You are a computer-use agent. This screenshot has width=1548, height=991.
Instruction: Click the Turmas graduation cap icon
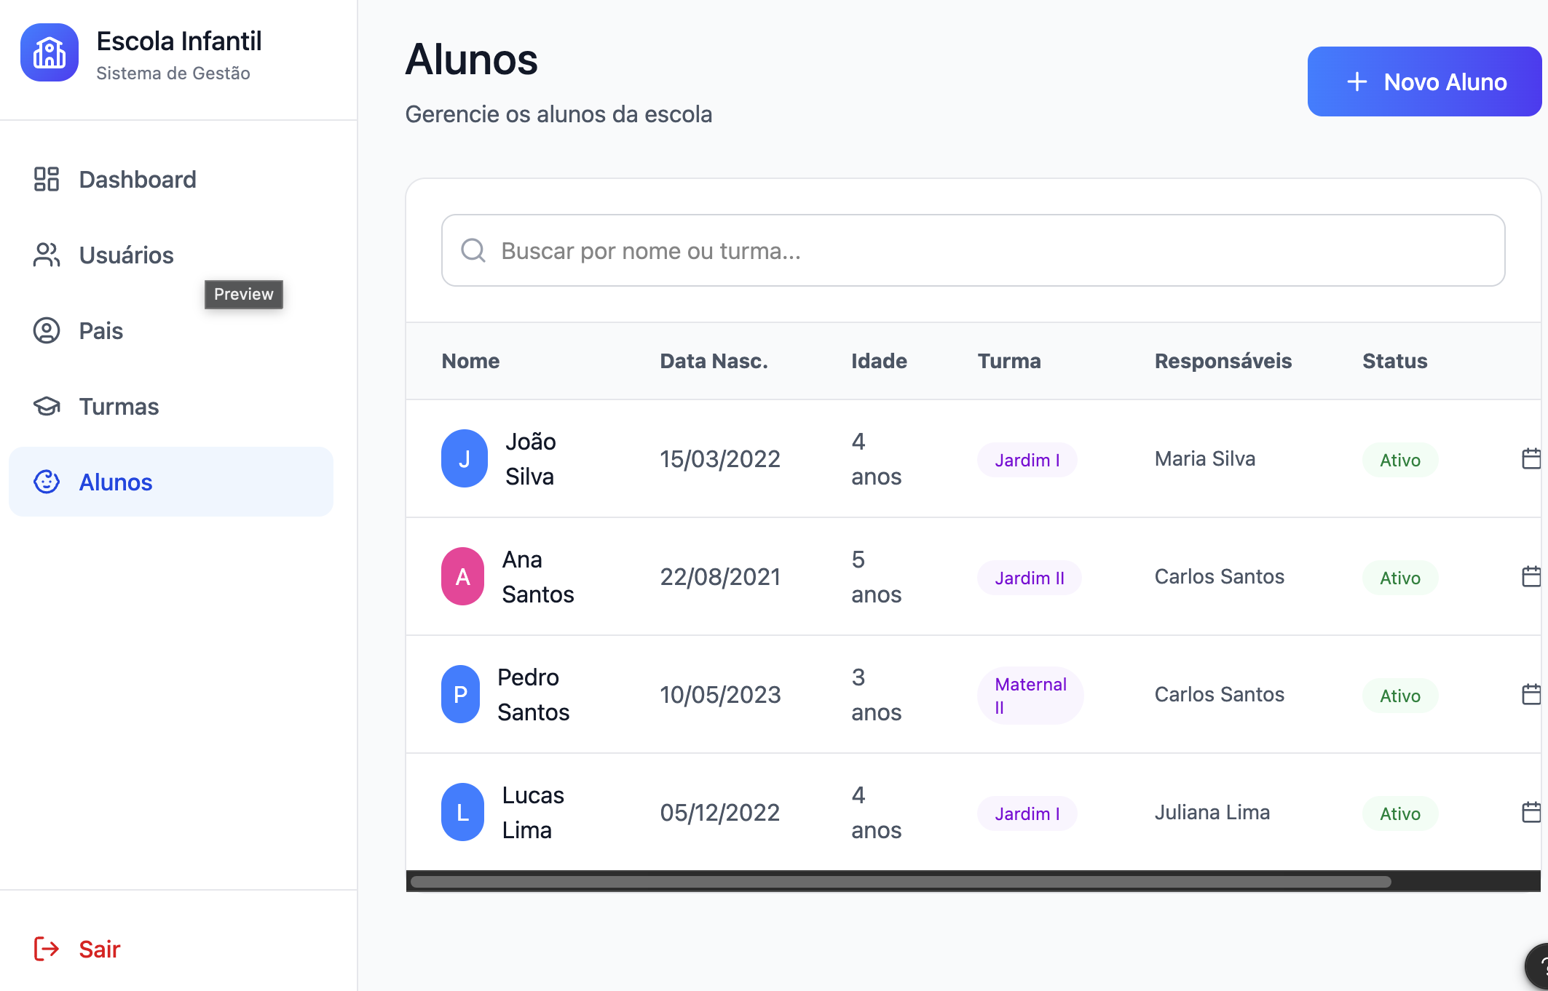[47, 406]
